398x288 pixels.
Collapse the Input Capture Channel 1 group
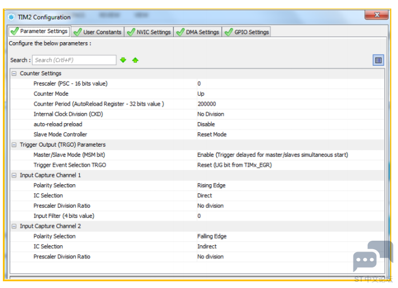[14, 175]
